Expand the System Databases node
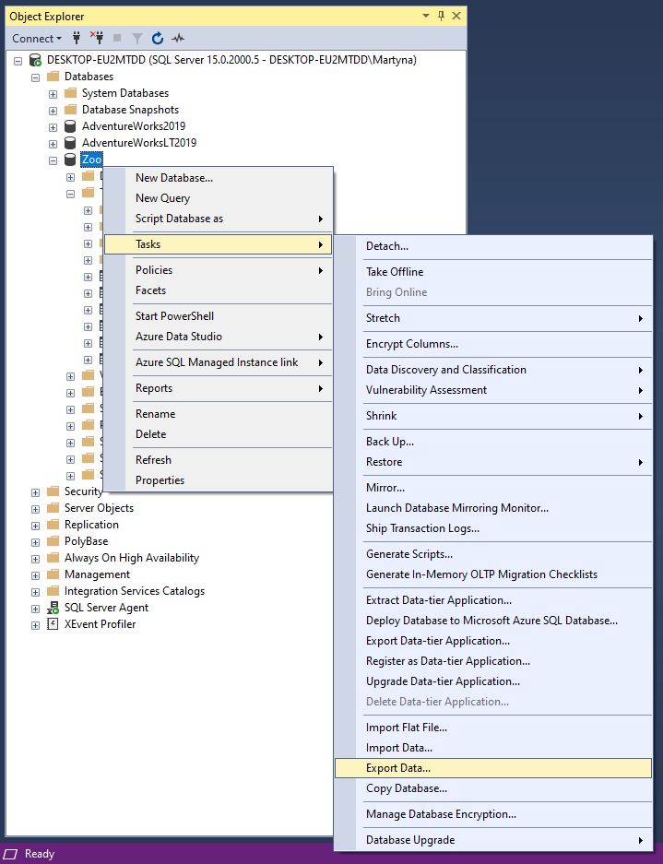The height and width of the screenshot is (864, 663). click(53, 94)
